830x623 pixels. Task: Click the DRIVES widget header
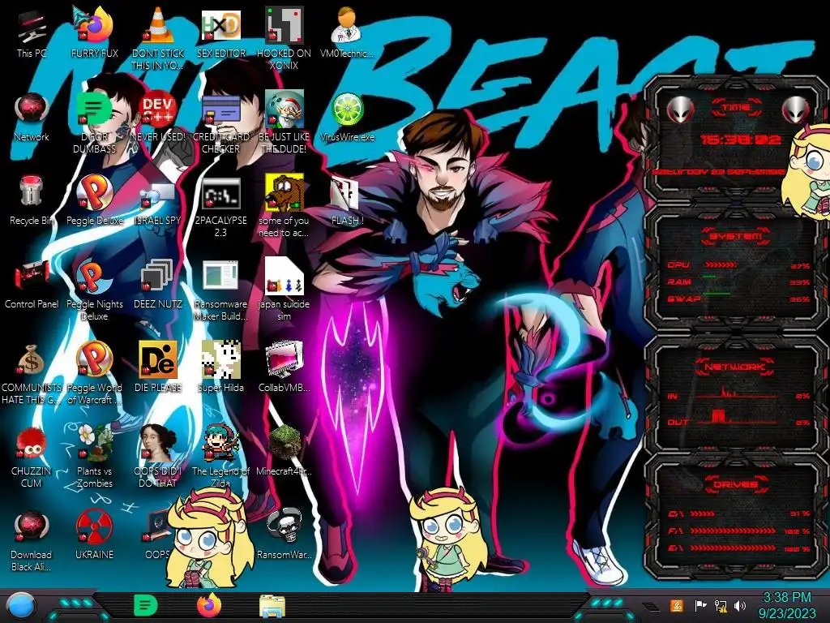[735, 483]
